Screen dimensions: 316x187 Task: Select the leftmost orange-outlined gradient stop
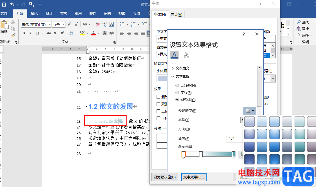(183, 154)
